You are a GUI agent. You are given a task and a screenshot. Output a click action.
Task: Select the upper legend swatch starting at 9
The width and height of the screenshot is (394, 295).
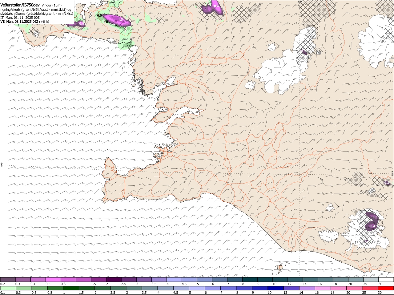click(265, 279)
